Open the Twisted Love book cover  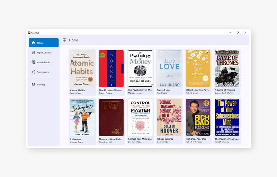click(x=169, y=68)
